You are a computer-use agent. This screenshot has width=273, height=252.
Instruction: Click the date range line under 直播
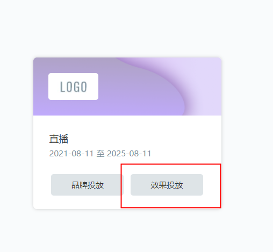(100, 154)
